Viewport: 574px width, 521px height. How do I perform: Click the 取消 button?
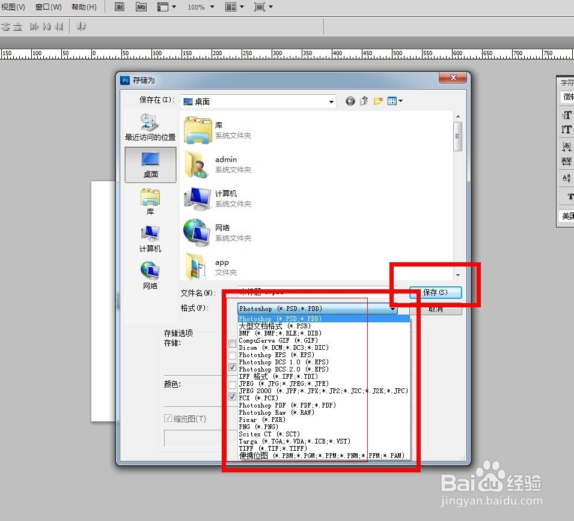pyautogui.click(x=435, y=309)
